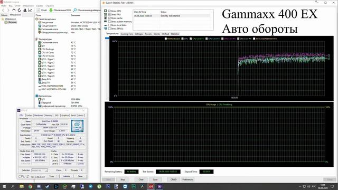Click the up-level arrow in AIDA64 toolbar
Image resolution: width=338 pixels, height=190 pixels.
pyautogui.click(x=14, y=10)
